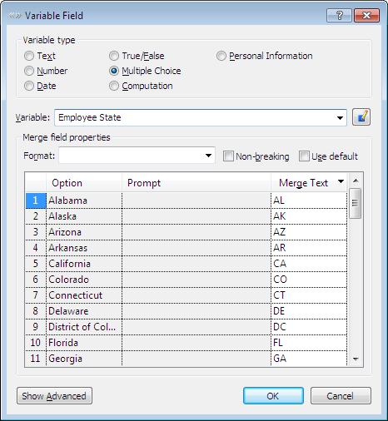Click the scrollbar down arrow
388x421 pixels.
(356, 359)
